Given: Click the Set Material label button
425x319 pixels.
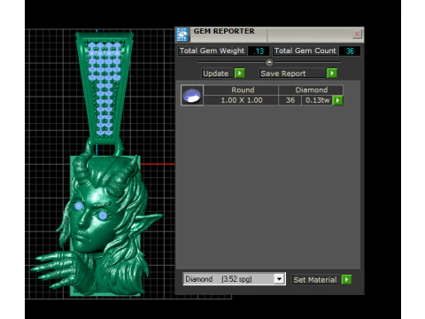Looking at the screenshot, I should point(316,279).
